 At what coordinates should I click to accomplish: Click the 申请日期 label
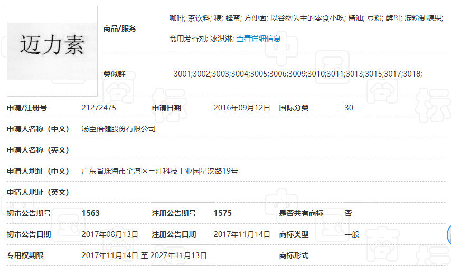click(x=166, y=108)
